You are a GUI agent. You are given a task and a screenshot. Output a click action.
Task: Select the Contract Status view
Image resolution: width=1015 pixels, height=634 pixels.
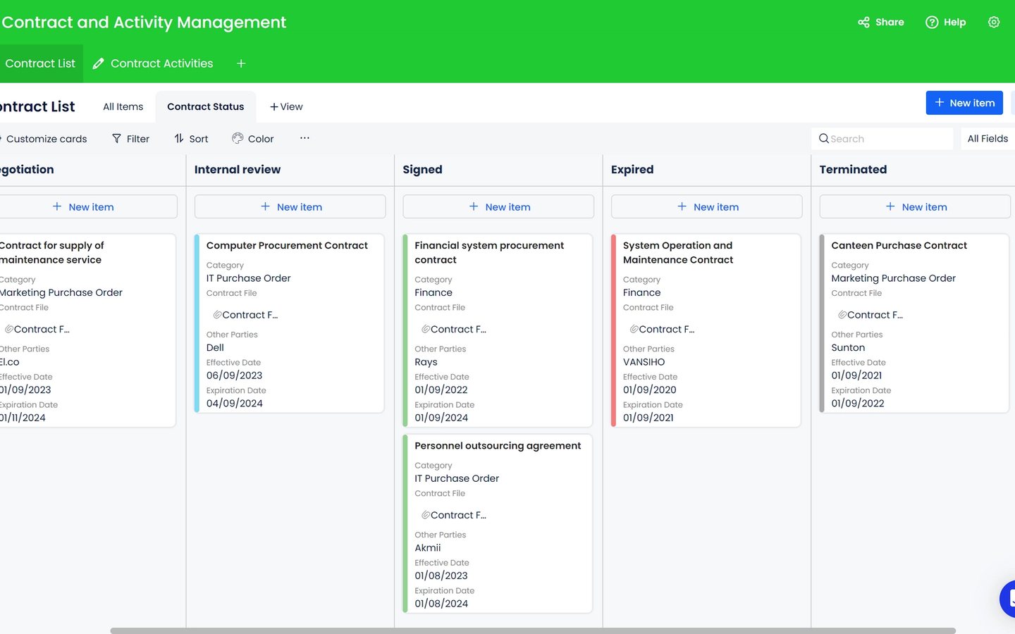pos(206,106)
